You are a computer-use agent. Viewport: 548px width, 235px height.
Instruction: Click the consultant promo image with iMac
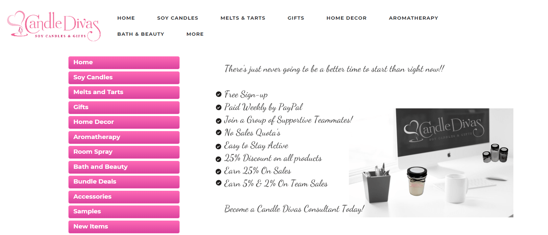coord(431,163)
